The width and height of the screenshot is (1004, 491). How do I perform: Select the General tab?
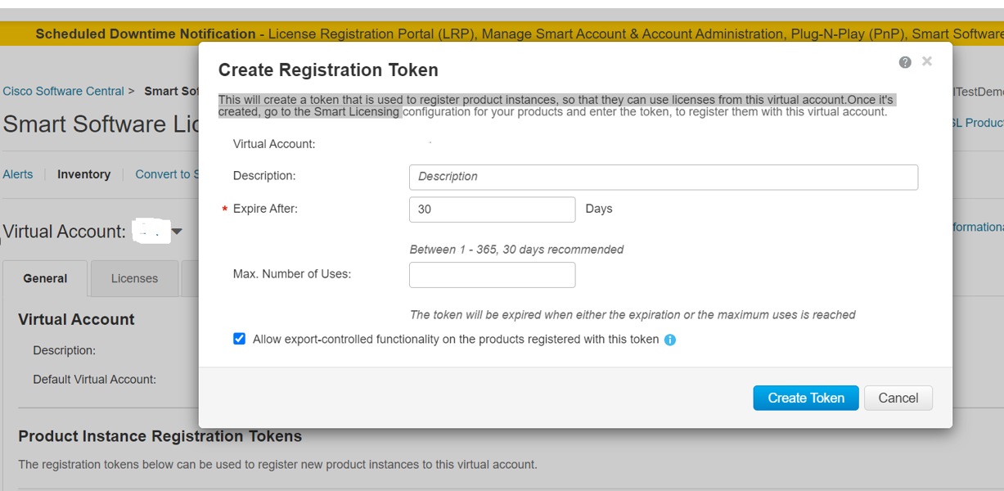pyautogui.click(x=45, y=278)
